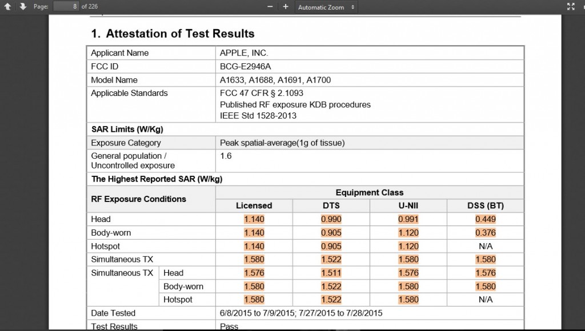Image resolution: width=585 pixels, height=331 pixels.
Task: Click the zoom out minus button
Action: coord(270,7)
